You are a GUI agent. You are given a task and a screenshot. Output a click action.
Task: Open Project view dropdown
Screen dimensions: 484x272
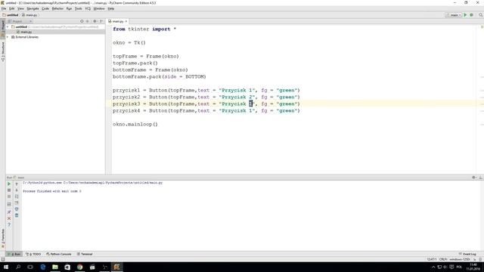pos(20,21)
